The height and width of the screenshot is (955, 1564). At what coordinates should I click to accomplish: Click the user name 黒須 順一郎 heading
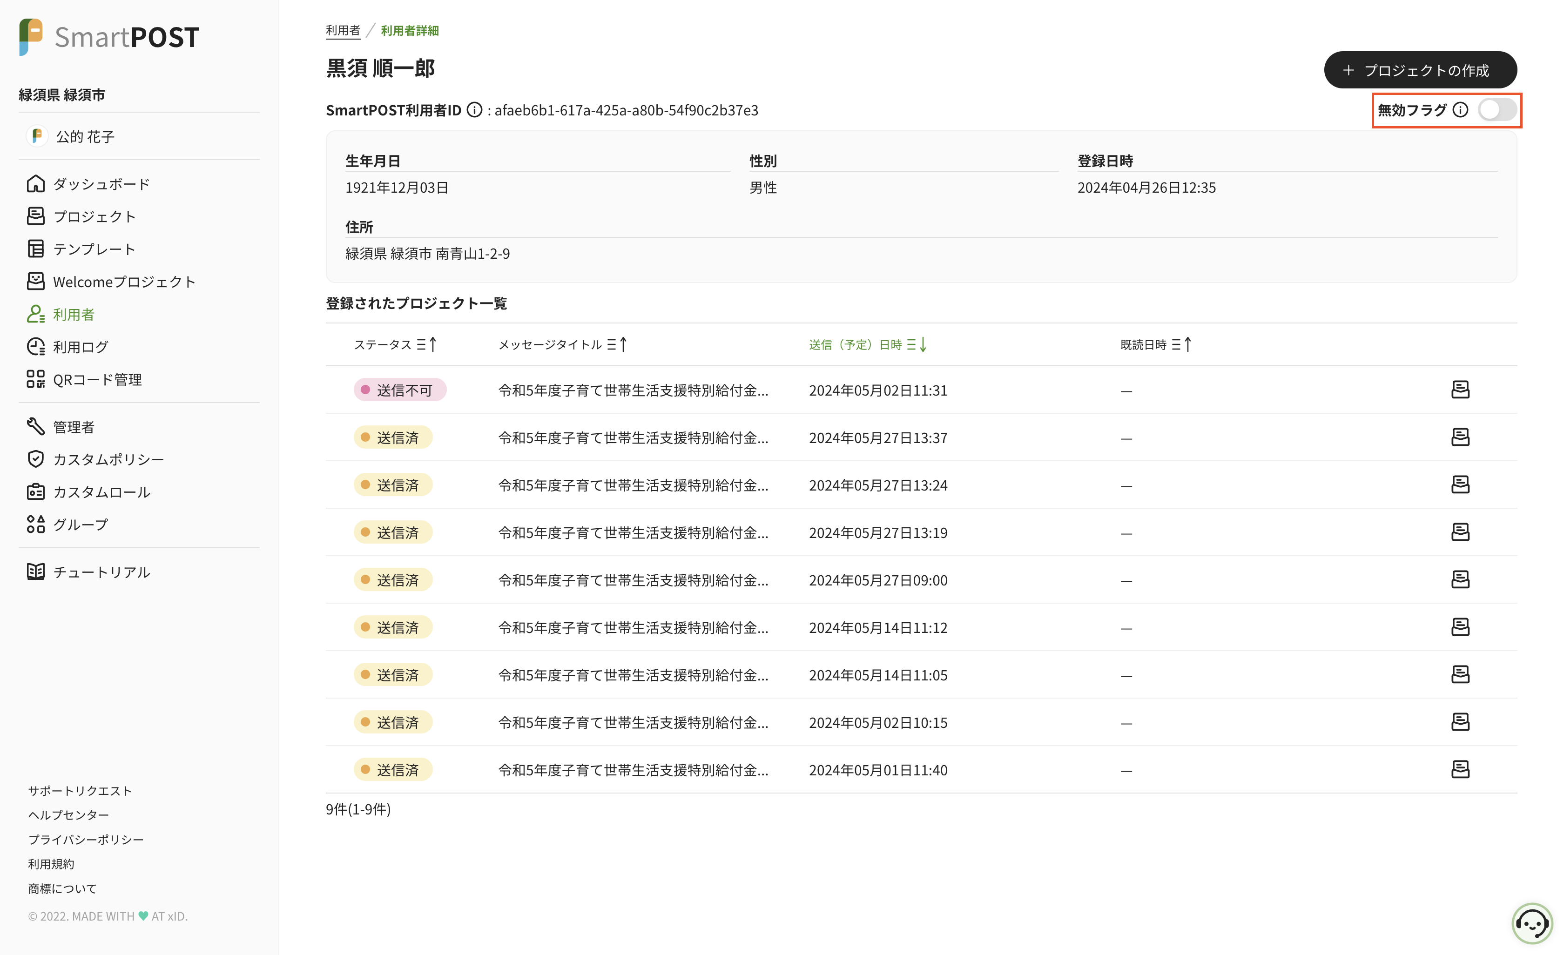[380, 68]
